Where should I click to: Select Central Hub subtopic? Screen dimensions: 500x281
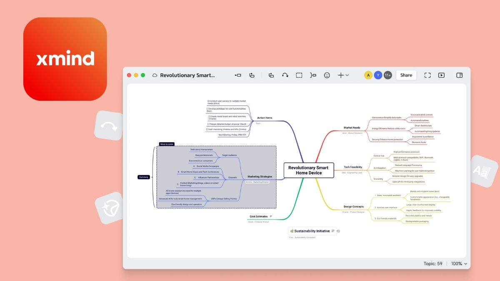pyautogui.click(x=379, y=156)
